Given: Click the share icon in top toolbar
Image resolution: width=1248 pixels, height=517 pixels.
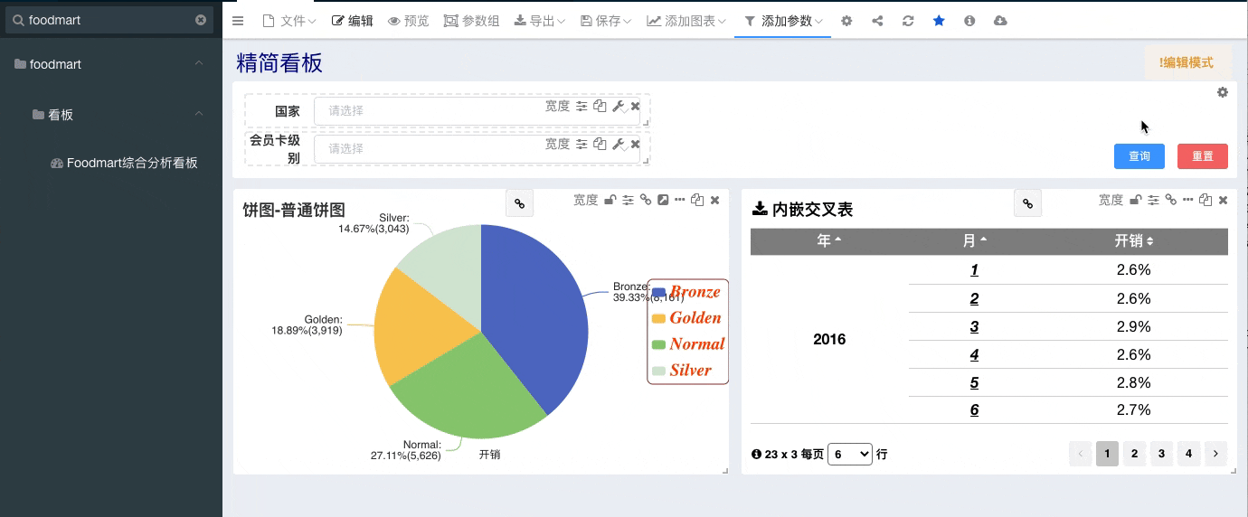Looking at the screenshot, I should pyautogui.click(x=877, y=21).
